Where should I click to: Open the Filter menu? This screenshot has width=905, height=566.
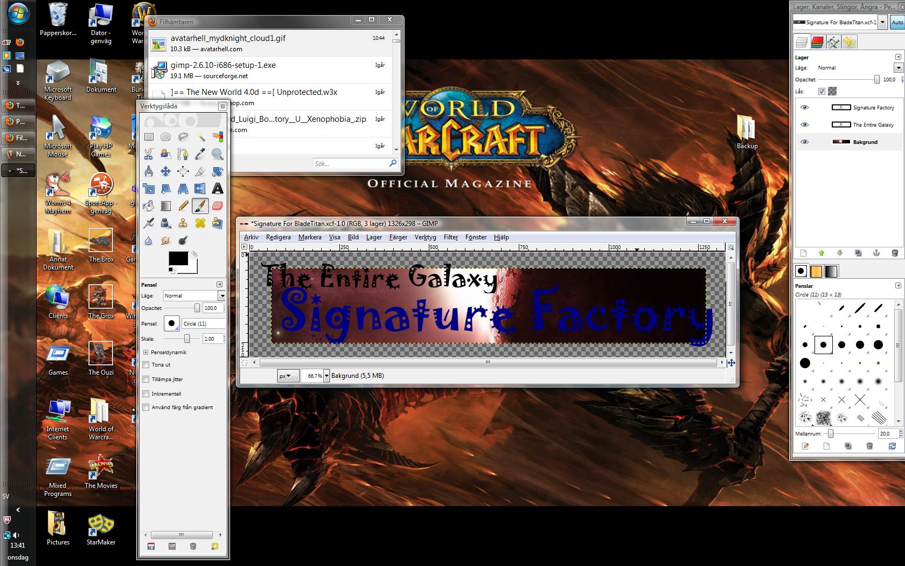pos(451,237)
